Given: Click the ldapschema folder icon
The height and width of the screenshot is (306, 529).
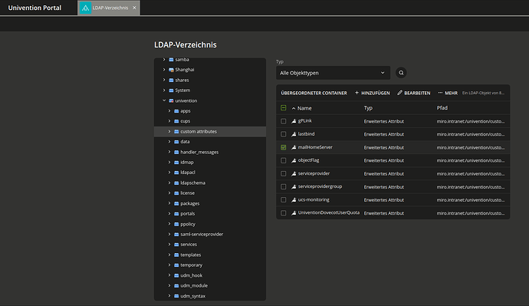Looking at the screenshot, I should click(176, 183).
